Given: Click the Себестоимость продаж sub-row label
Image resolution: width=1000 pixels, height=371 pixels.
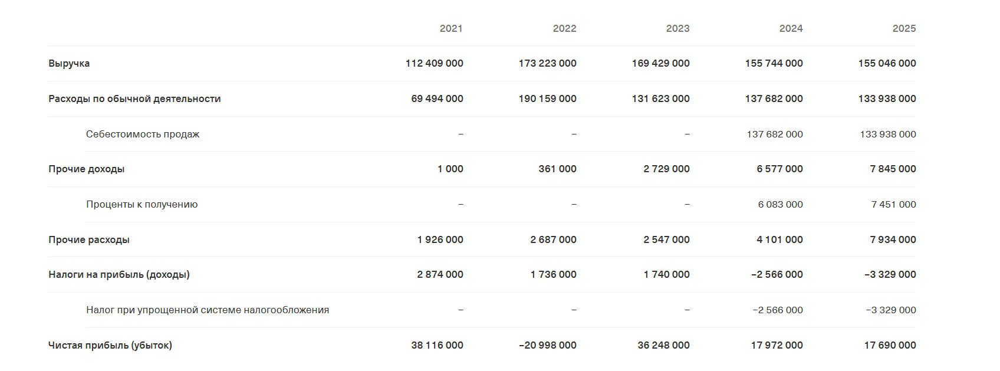Looking at the screenshot, I should (x=143, y=134).
